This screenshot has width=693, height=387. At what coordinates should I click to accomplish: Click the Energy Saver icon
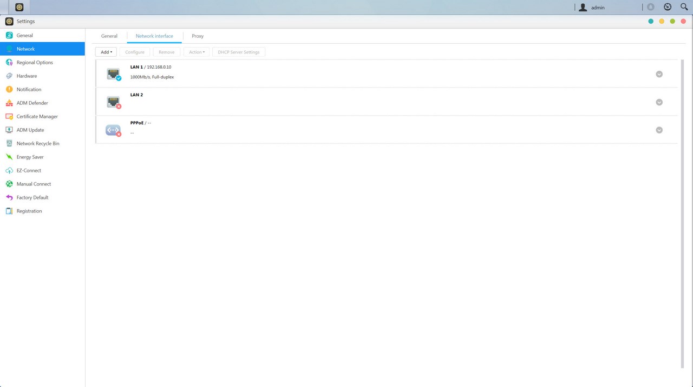9,157
